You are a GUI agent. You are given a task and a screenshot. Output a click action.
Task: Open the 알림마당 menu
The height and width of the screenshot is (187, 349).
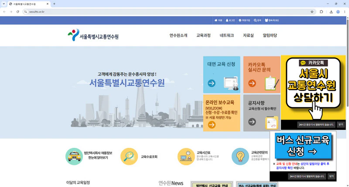click(270, 35)
